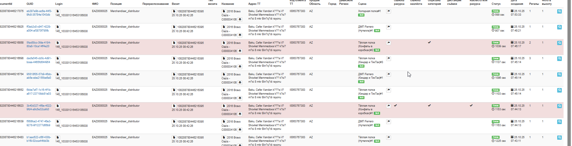Click visit document icon in 5fac68cc row

(174, 43)
